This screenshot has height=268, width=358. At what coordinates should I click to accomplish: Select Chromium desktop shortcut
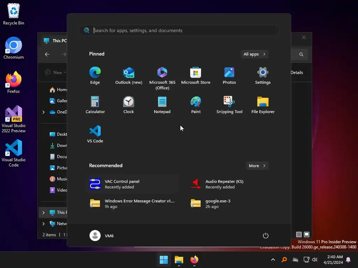14,48
